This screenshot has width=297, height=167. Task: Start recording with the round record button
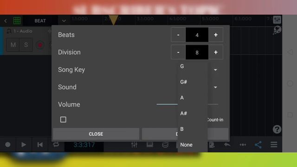pyautogui.click(x=8, y=145)
